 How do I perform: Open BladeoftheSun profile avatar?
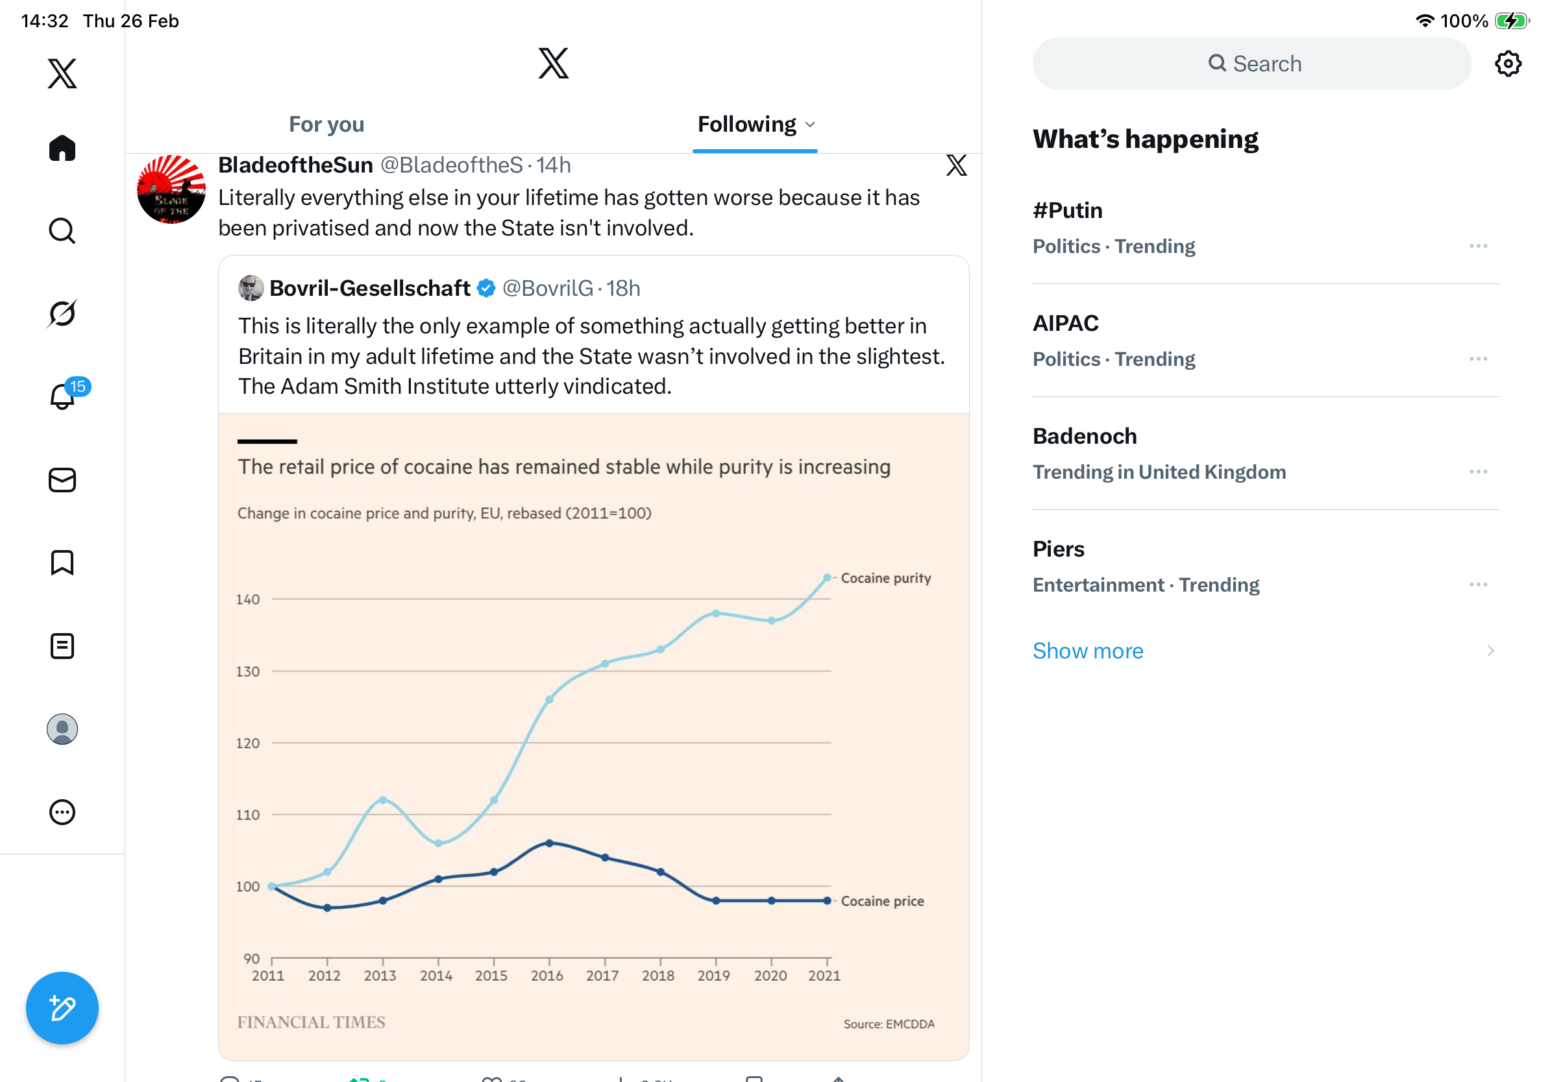[x=171, y=189]
